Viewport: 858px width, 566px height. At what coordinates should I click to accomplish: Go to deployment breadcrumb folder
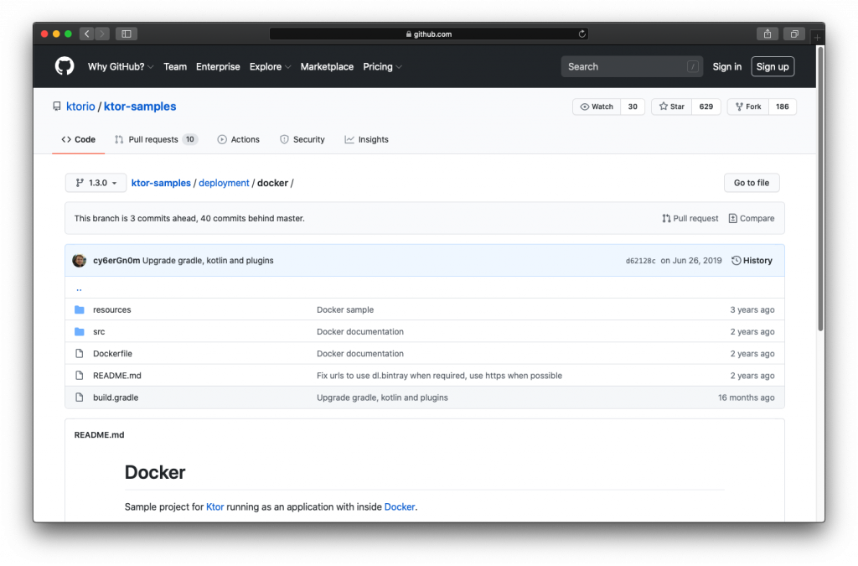(224, 183)
